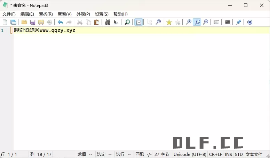
Task: Open the 帮助(H) menu
Action: click(x=120, y=14)
